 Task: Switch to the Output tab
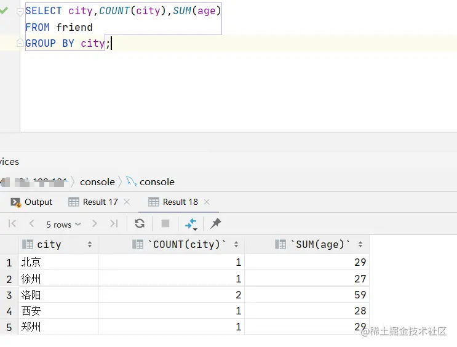(x=31, y=202)
